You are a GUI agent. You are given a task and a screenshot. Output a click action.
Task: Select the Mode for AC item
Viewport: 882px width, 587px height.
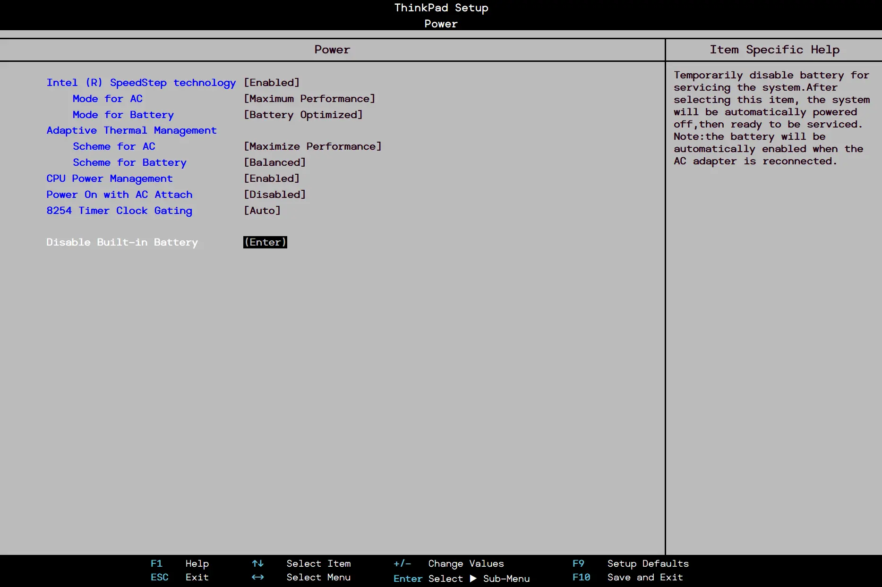click(x=107, y=99)
